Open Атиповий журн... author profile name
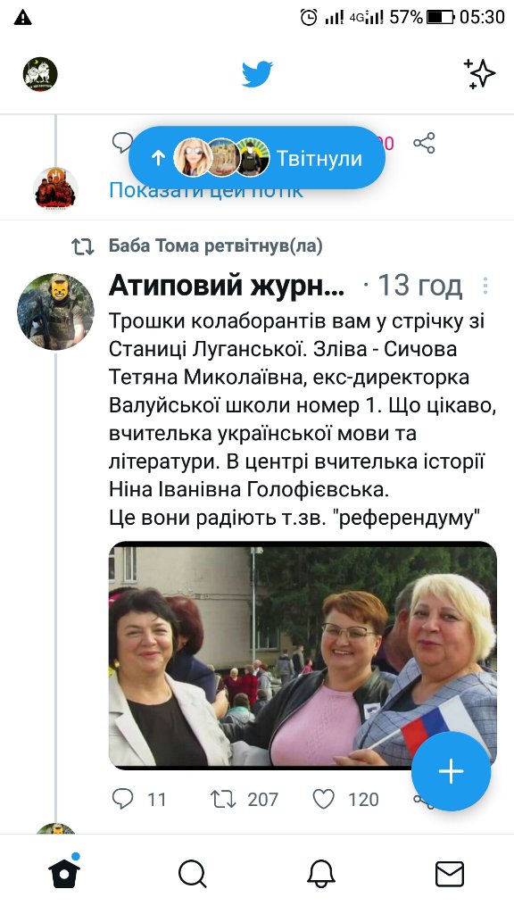This screenshot has height=914, width=514. coord(227,286)
